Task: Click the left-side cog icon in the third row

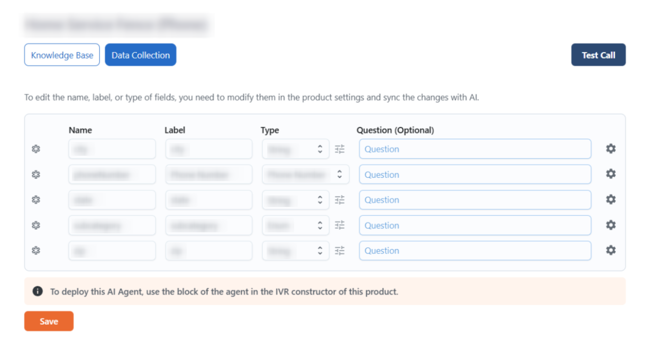Action: point(36,200)
